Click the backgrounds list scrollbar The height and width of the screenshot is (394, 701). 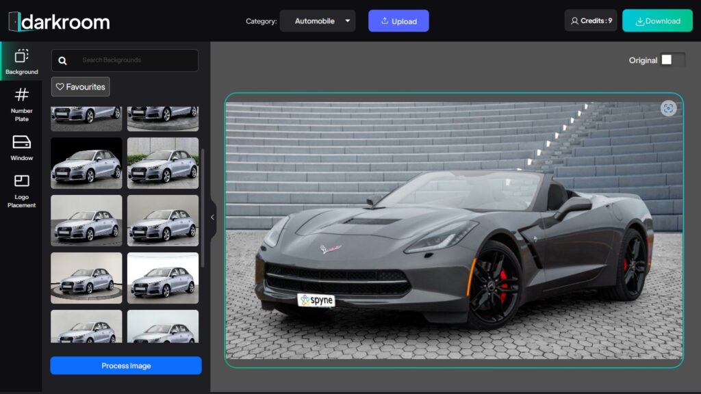point(203,208)
